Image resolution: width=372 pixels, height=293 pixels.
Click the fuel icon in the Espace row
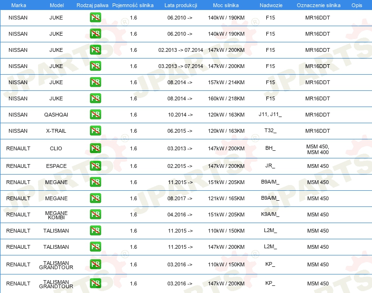[95, 166]
